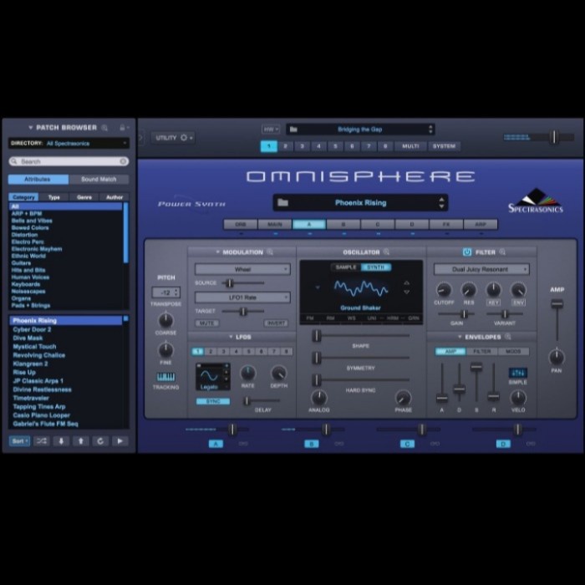Open the Modulation zoom magnifier
This screenshot has height=585, width=585.
pyautogui.click(x=270, y=252)
